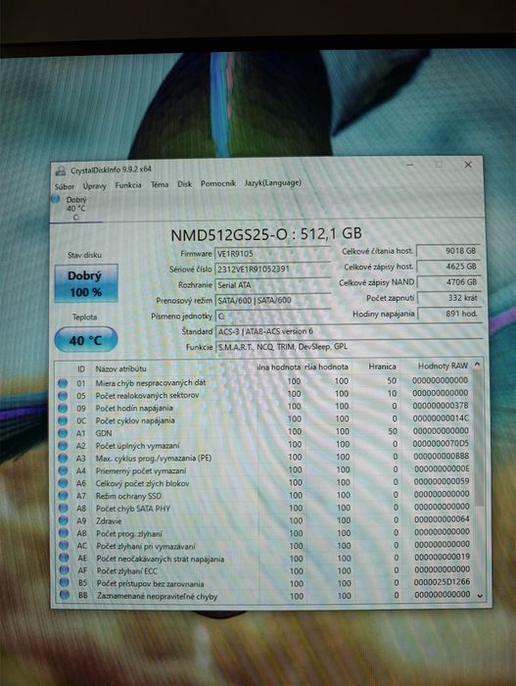Select the status dot for Režim ochrany SSD
This screenshot has width=516, height=686.
[64, 496]
